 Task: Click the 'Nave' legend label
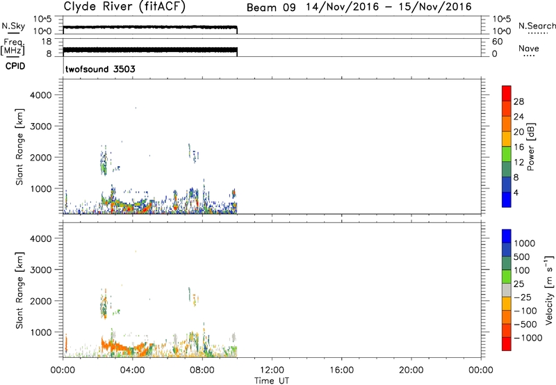(x=528, y=48)
